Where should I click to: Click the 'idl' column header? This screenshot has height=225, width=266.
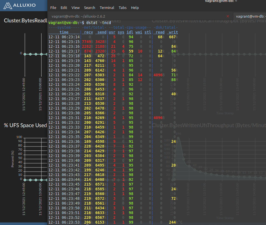(130, 32)
